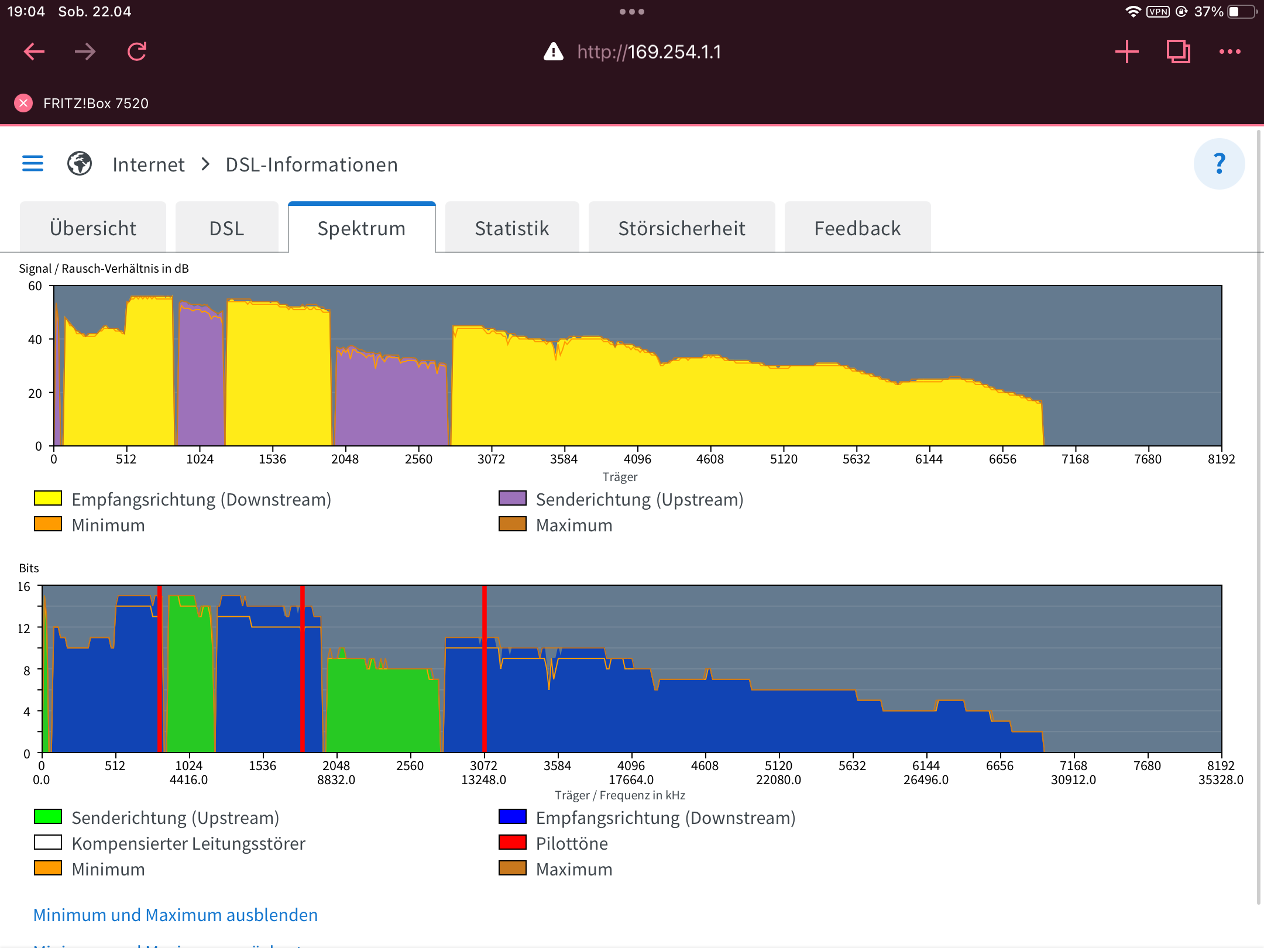This screenshot has height=948, width=1264.
Task: Click the blue help question mark
Action: [x=1219, y=164]
